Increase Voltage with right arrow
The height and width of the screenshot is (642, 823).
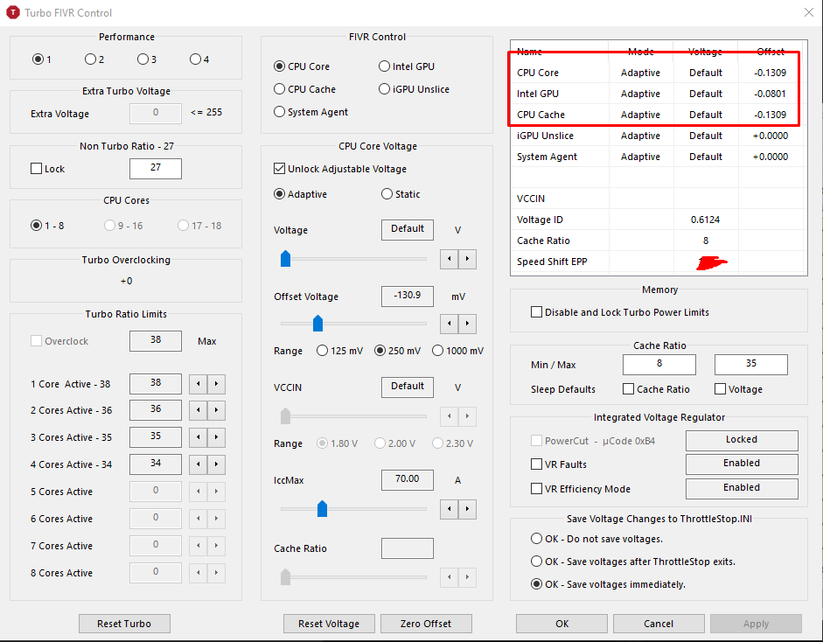[467, 259]
